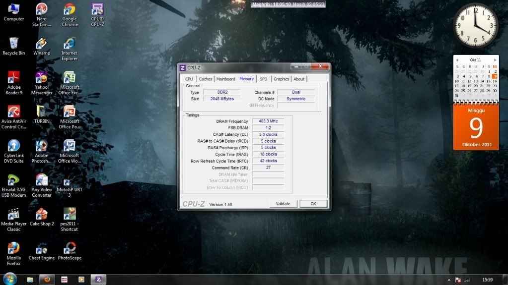Screen dimensions: 508x285
Task: Click the 42 clocks tRFC value
Action: (x=268, y=161)
